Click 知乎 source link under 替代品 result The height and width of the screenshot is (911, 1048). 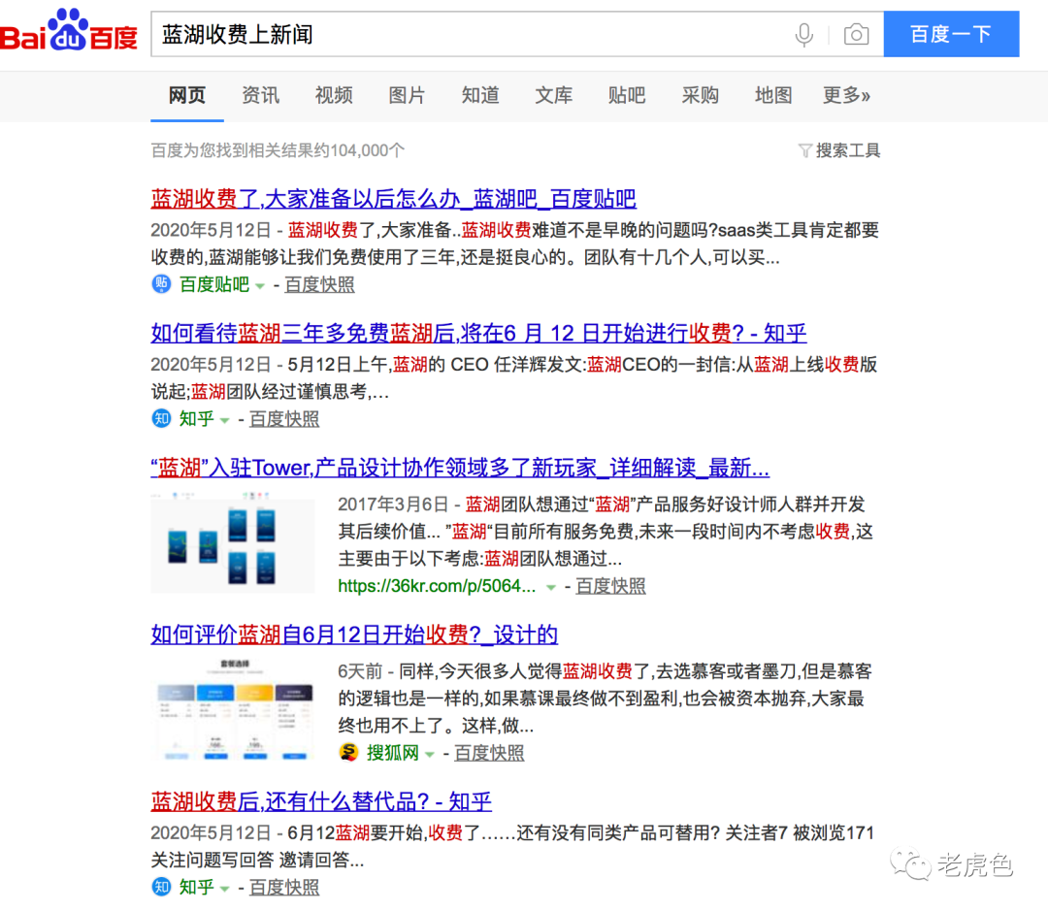[x=196, y=888]
